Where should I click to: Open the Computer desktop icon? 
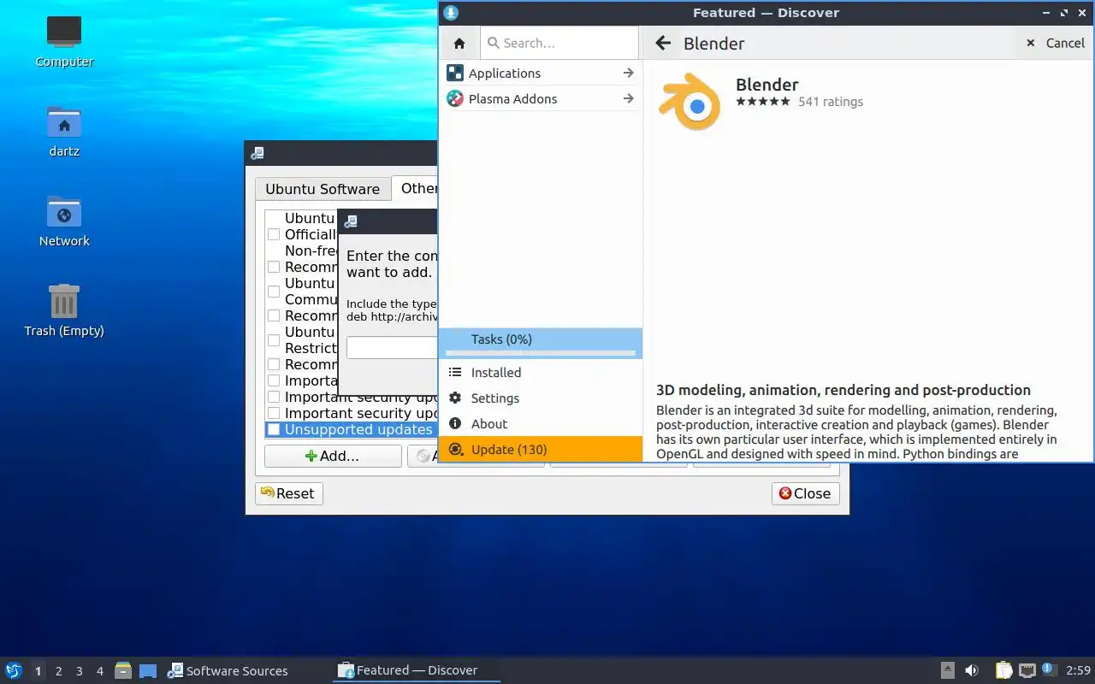pyautogui.click(x=64, y=32)
